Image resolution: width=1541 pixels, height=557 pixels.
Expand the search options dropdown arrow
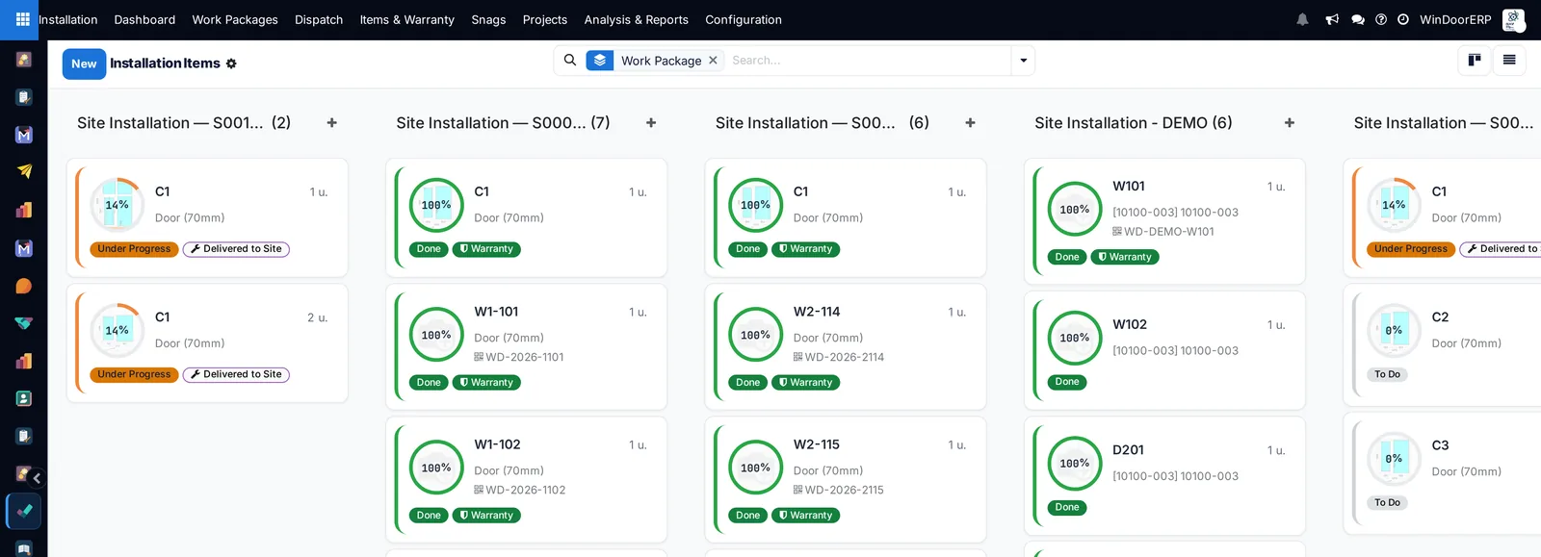point(1023,61)
